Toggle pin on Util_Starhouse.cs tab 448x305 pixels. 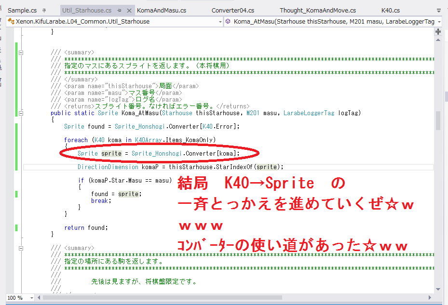coord(120,11)
